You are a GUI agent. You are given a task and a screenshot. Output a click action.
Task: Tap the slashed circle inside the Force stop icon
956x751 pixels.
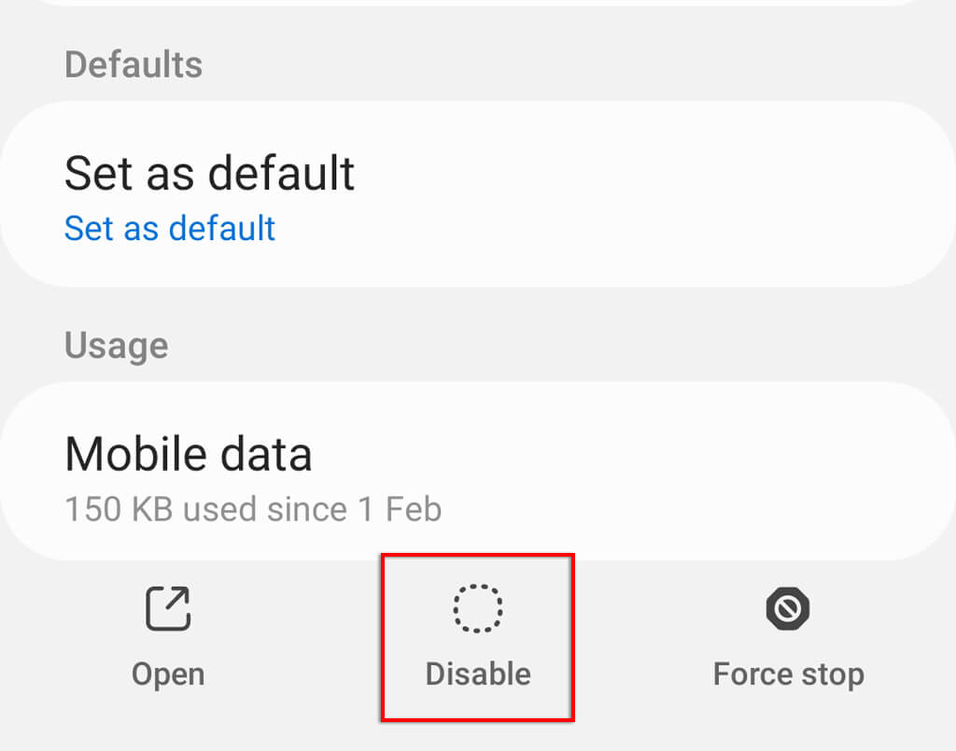pyautogui.click(x=788, y=608)
